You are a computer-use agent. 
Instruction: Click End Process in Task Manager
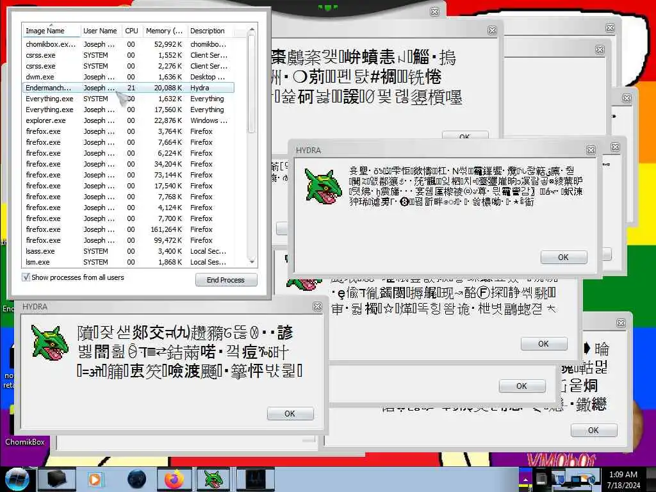coord(226,280)
